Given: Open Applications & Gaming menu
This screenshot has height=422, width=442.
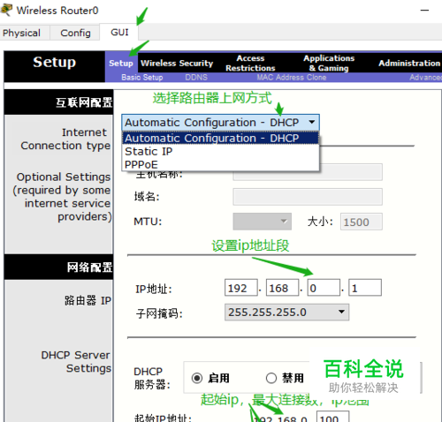Looking at the screenshot, I should (329, 63).
